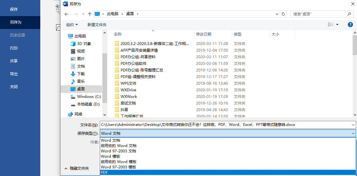Select 桌面 in the sidebar
357x176 pixels.
pos(82,89)
